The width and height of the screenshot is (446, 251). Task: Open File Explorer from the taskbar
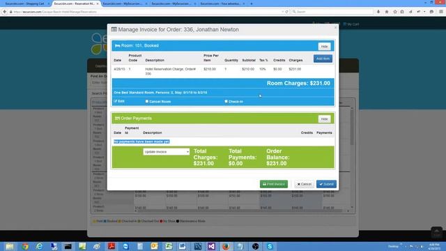(10, 246)
